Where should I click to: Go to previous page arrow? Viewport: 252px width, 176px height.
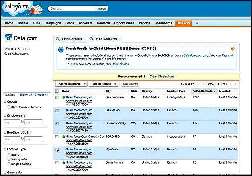[x=203, y=84]
